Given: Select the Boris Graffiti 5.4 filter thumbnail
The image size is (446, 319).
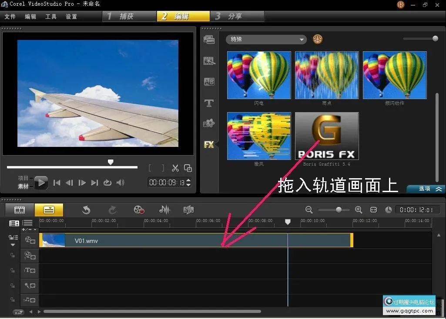Looking at the screenshot, I should pos(327,136).
